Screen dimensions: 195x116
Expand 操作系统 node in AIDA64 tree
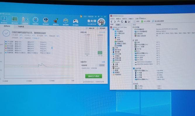111,50
